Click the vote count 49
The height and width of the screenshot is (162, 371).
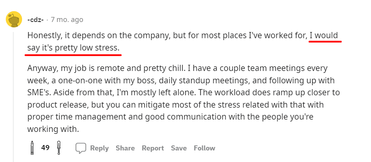(45, 148)
